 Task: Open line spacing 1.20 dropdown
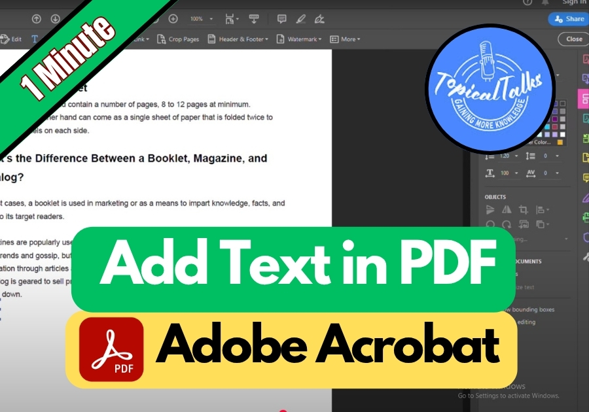click(x=516, y=156)
